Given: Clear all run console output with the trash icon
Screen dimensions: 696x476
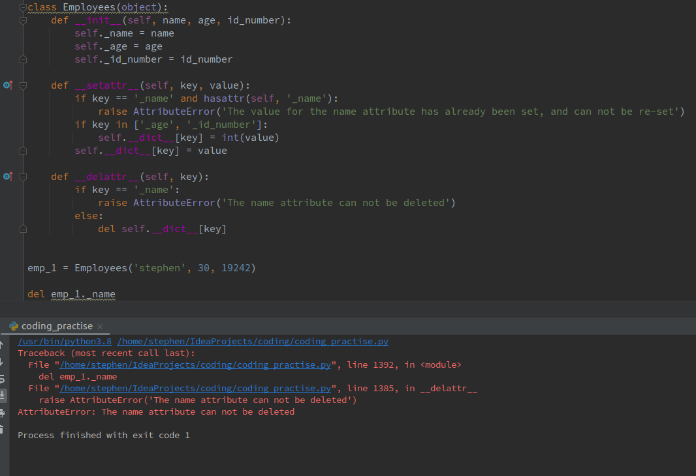Looking at the screenshot, I should pyautogui.click(x=2, y=430).
